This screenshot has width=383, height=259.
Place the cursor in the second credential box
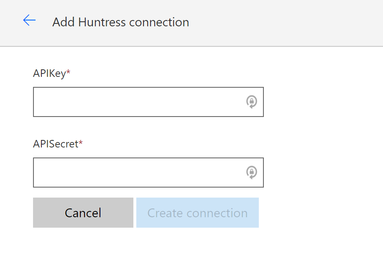[138, 173]
